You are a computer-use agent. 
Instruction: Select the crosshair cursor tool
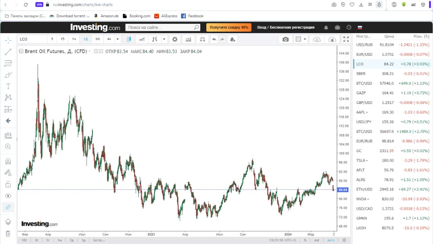pos(8,40)
